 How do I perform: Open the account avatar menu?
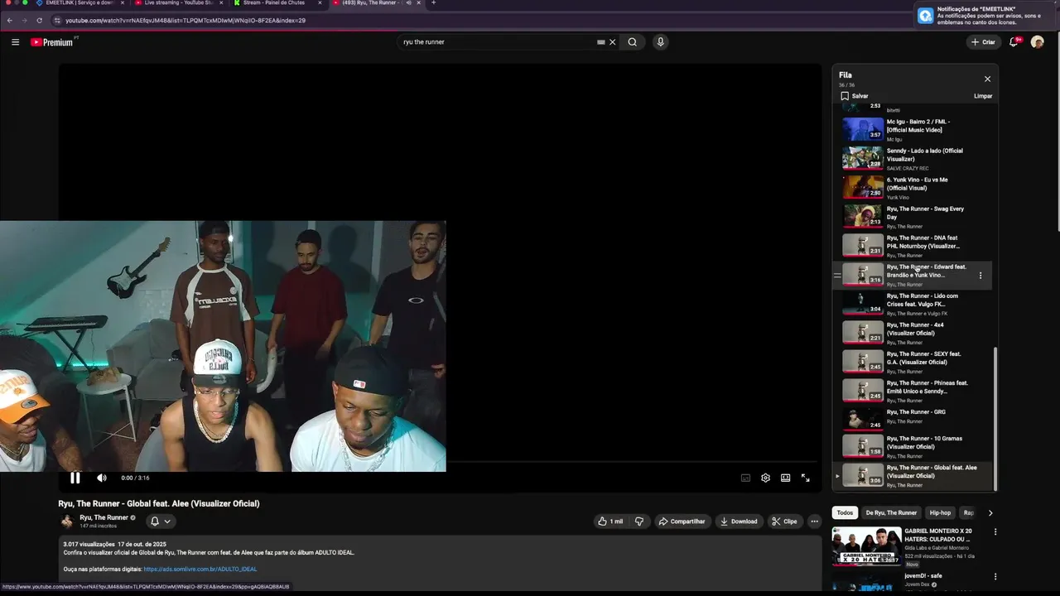pos(1037,42)
